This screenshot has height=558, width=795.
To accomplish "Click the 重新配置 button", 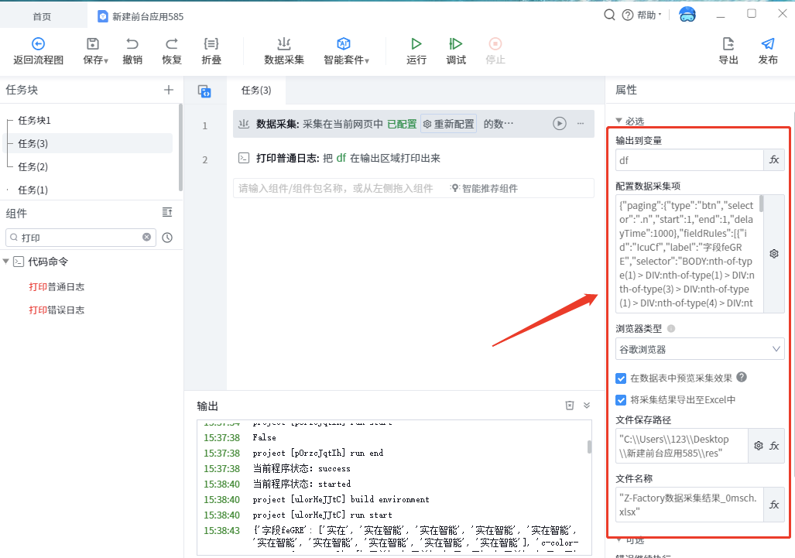I will (449, 124).
